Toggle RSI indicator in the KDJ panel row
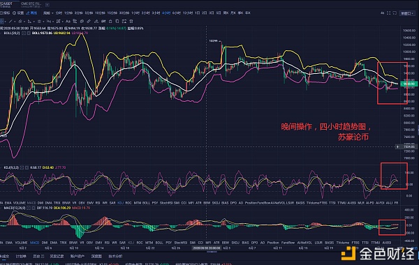The image size is (419, 265). tap(98, 203)
